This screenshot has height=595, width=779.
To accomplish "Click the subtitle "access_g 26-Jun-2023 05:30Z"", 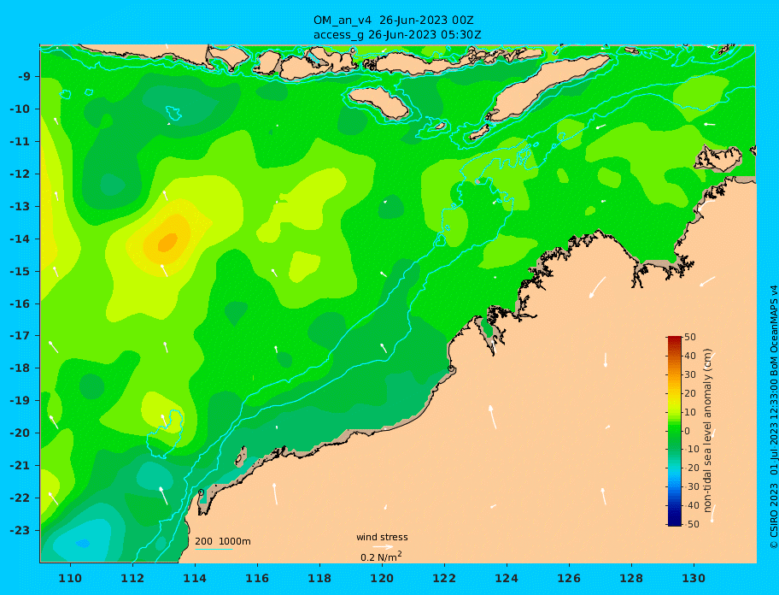I will [x=397, y=35].
